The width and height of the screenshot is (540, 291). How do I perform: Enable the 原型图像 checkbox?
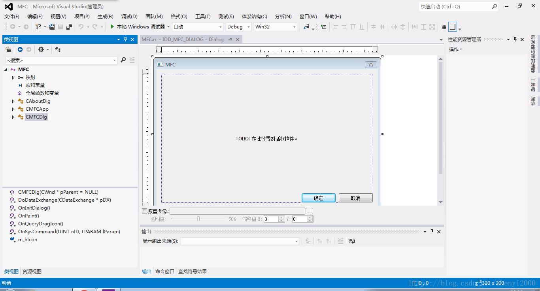tap(144, 211)
